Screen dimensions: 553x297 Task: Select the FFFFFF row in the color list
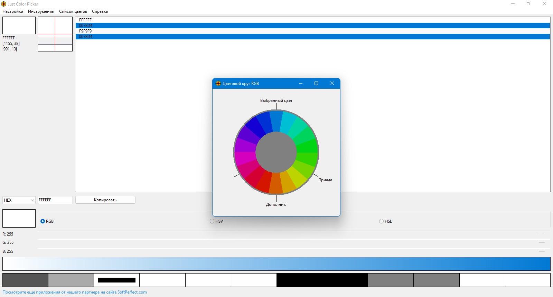[x=313, y=20]
